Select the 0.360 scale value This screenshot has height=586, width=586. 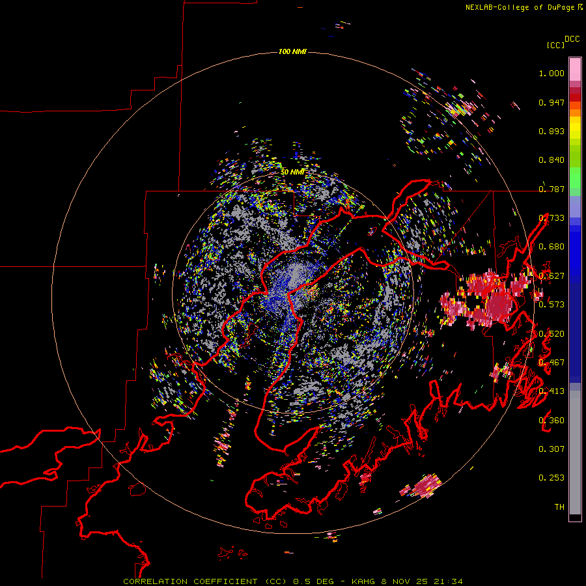(551, 421)
